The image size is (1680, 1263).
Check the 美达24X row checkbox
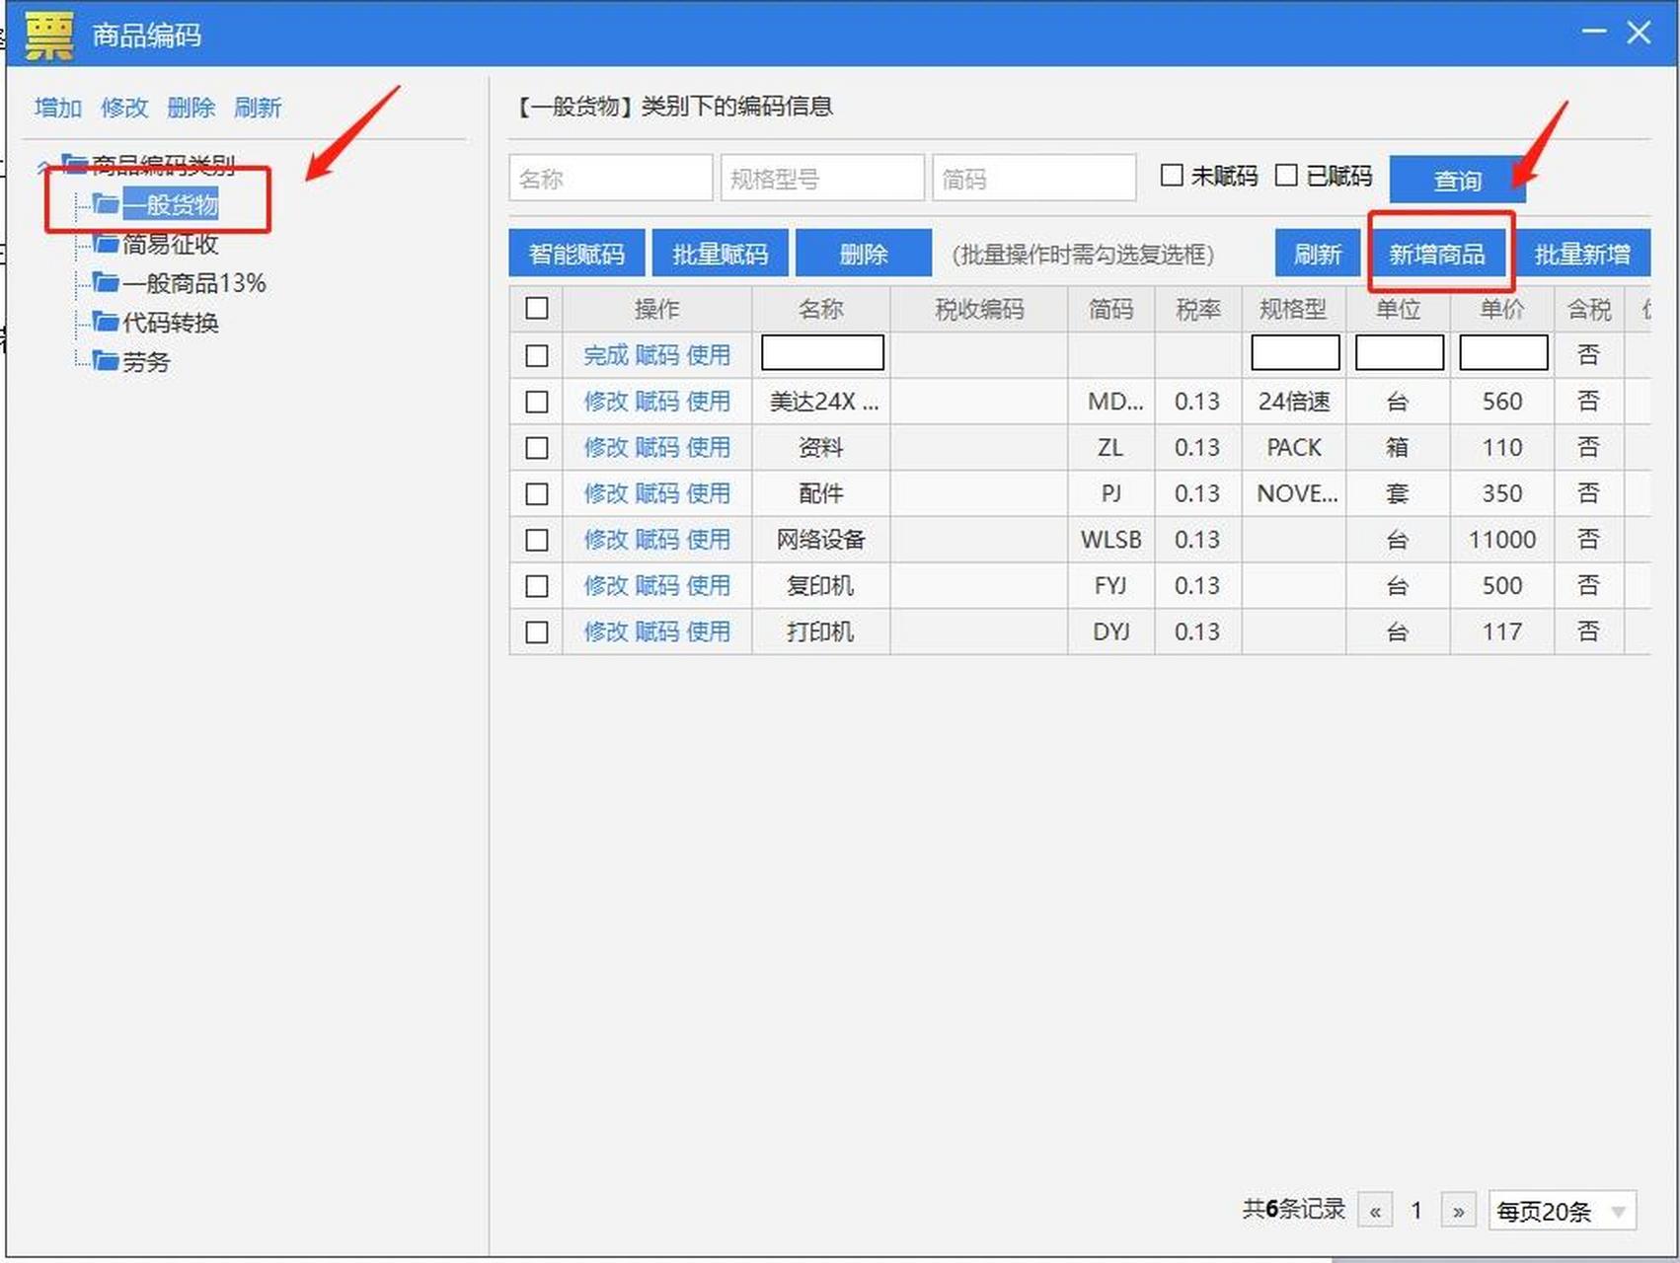(537, 402)
